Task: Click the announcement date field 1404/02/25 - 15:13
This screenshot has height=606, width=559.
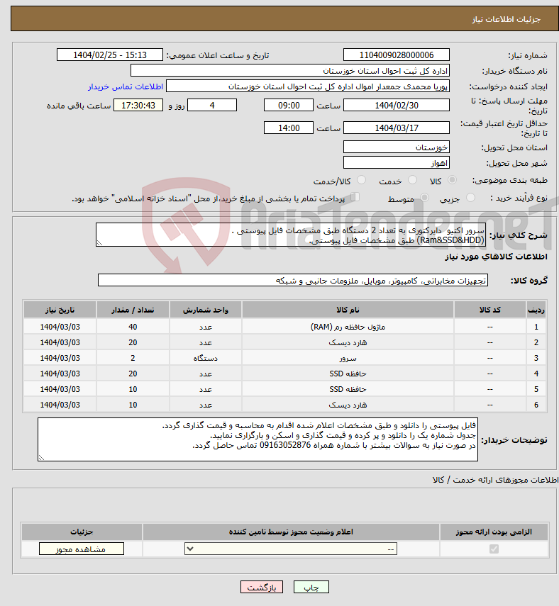Action: coord(110,55)
